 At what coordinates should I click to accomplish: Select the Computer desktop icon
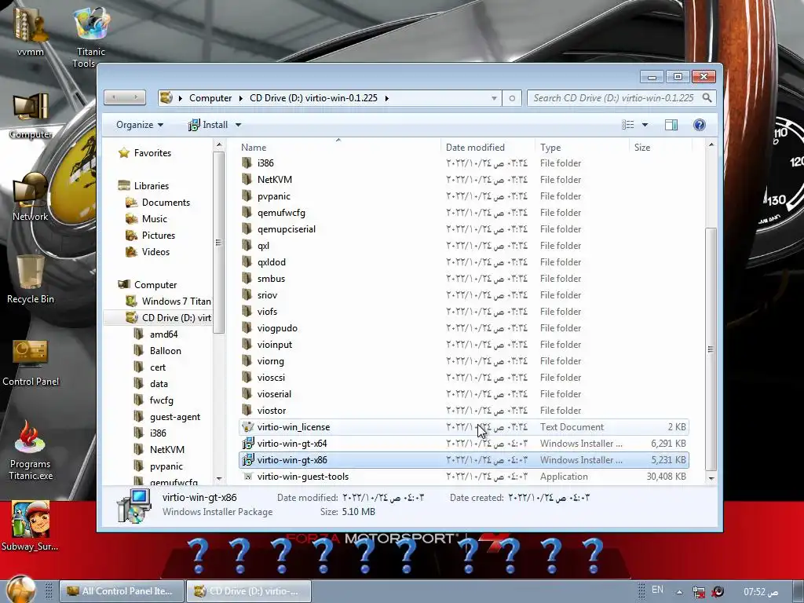pyautogui.click(x=31, y=115)
